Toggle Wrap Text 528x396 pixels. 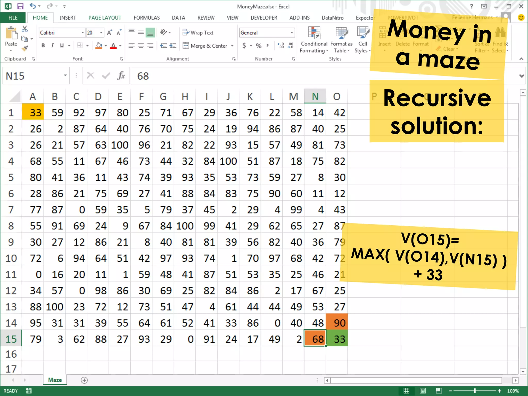[x=198, y=32]
